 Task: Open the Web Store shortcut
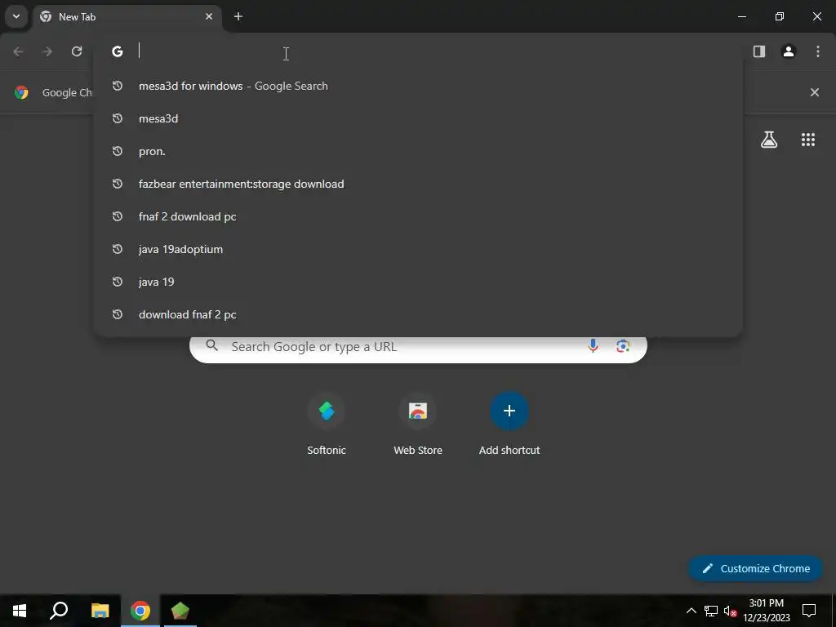pos(418,424)
